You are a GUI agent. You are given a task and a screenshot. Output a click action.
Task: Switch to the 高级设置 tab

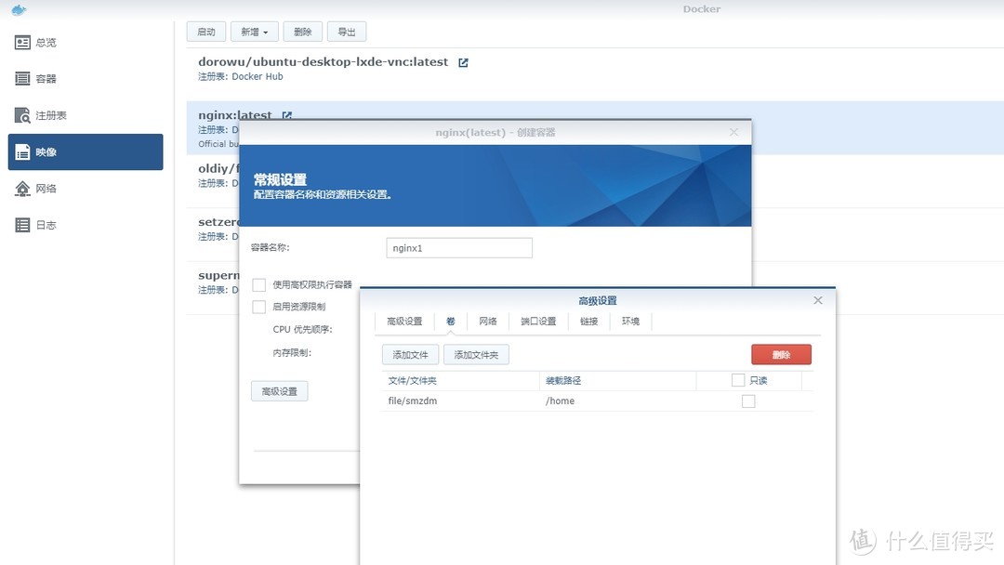(x=404, y=322)
